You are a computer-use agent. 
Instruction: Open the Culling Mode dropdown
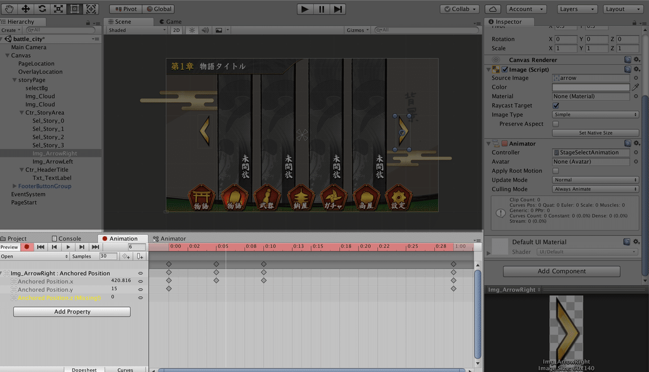coord(595,189)
